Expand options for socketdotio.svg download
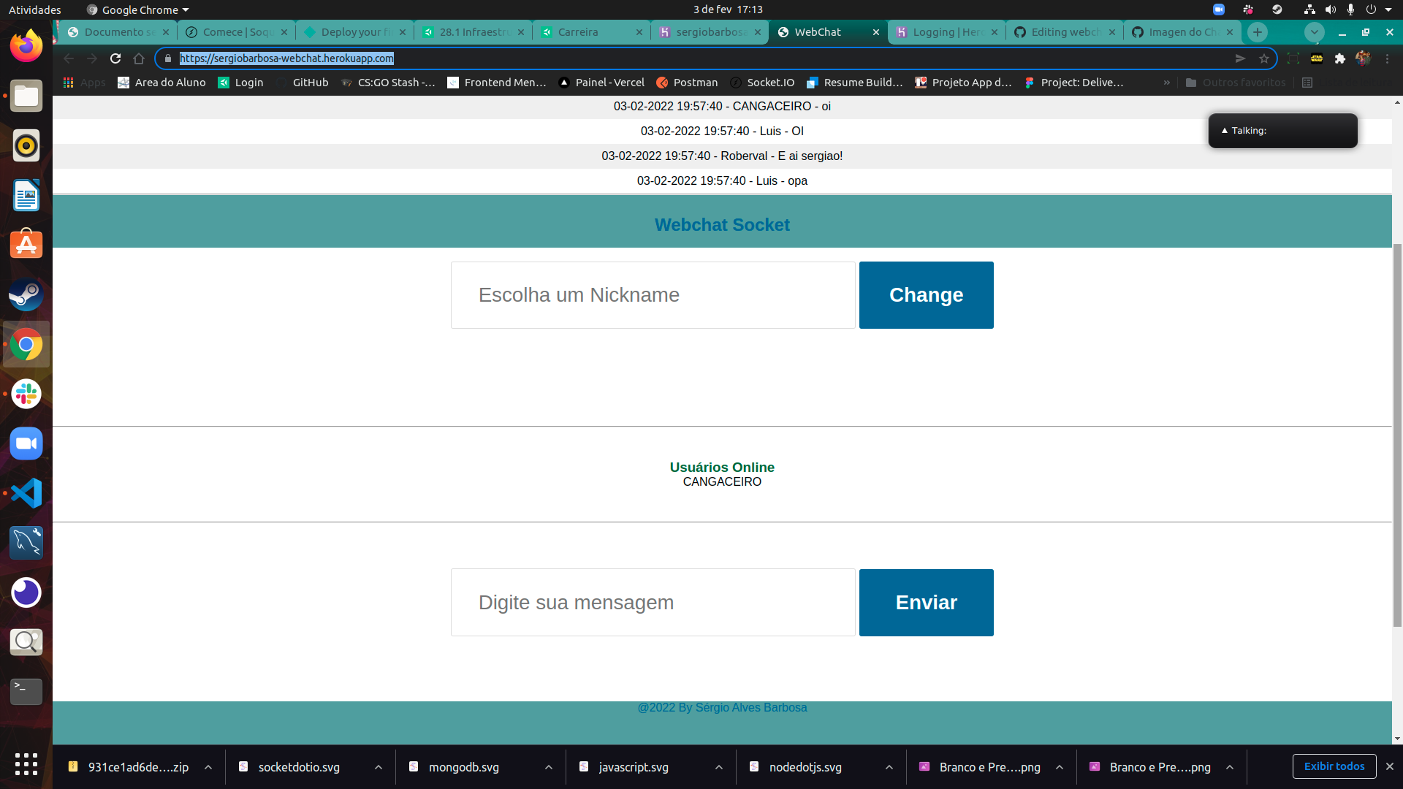This screenshot has height=789, width=1403. pyautogui.click(x=379, y=767)
